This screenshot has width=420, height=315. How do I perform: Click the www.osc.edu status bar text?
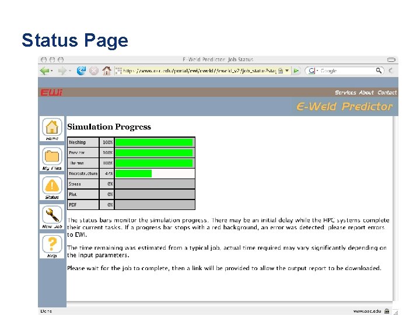367,311
